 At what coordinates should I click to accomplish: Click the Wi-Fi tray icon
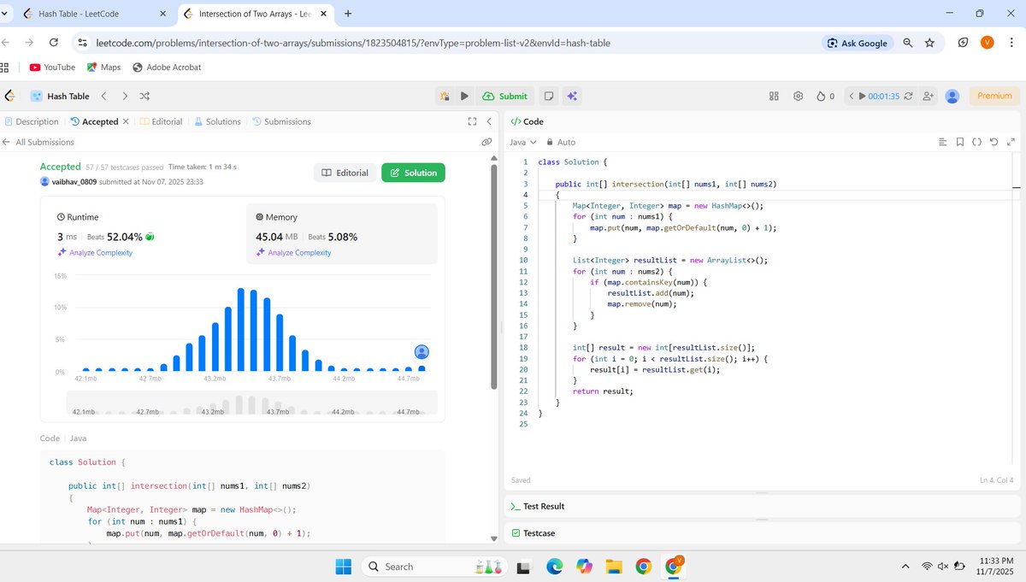tap(927, 566)
